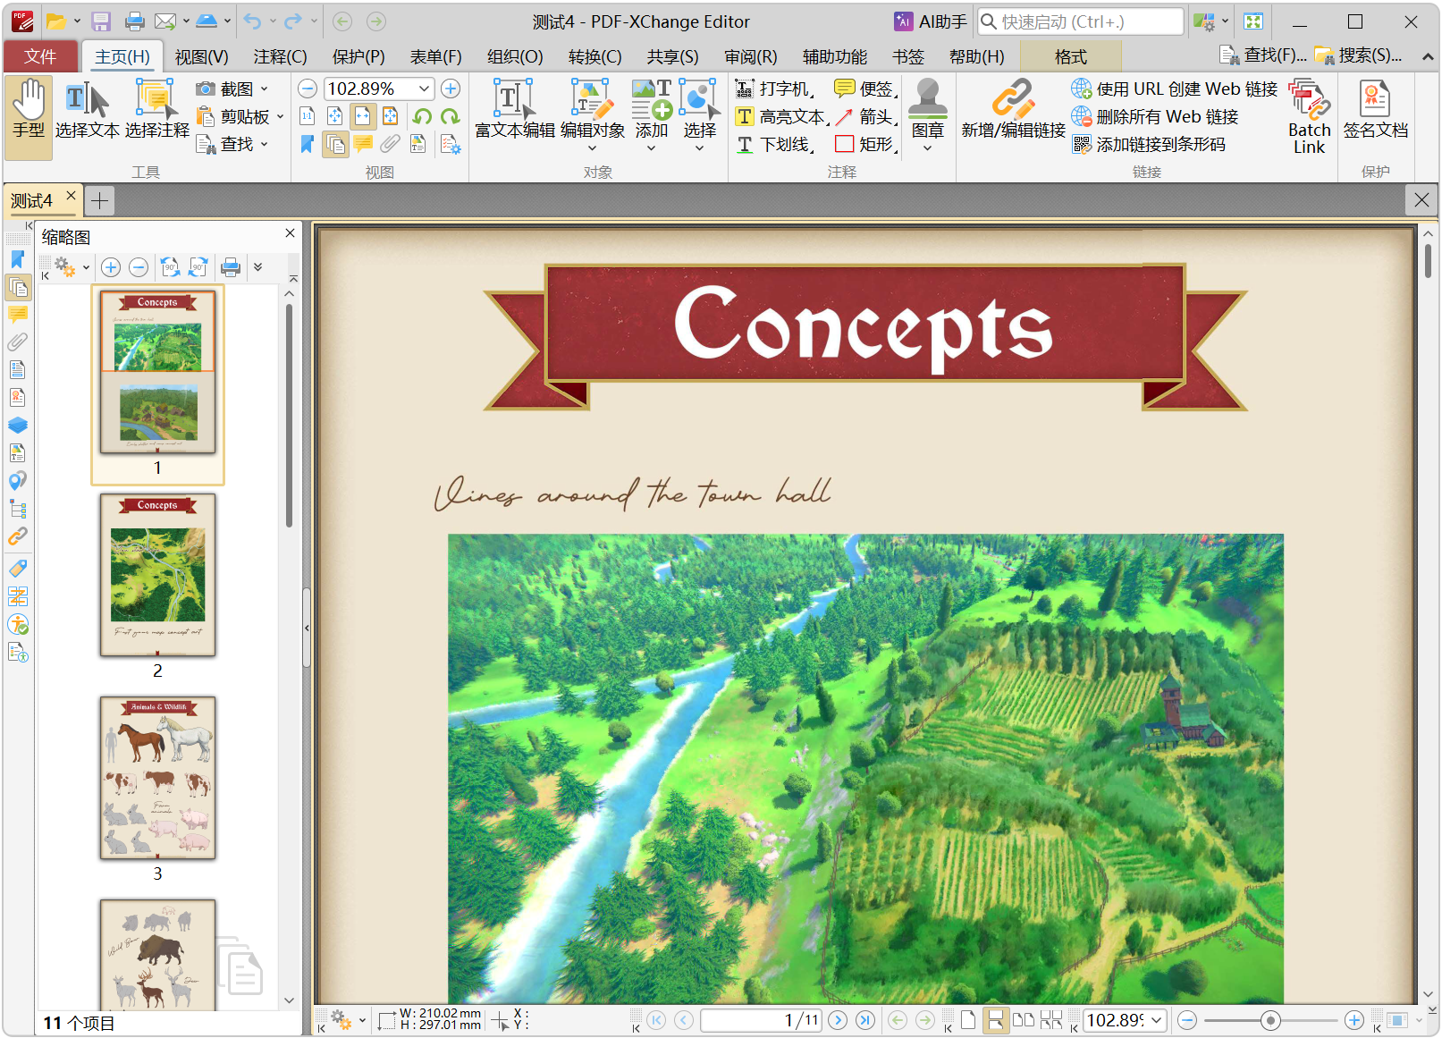
Task: Select the Typewriter (打字机) tool
Action: pyautogui.click(x=774, y=89)
